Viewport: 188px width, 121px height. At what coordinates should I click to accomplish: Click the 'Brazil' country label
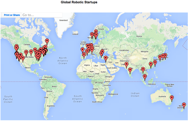pyautogui.click(x=54, y=86)
